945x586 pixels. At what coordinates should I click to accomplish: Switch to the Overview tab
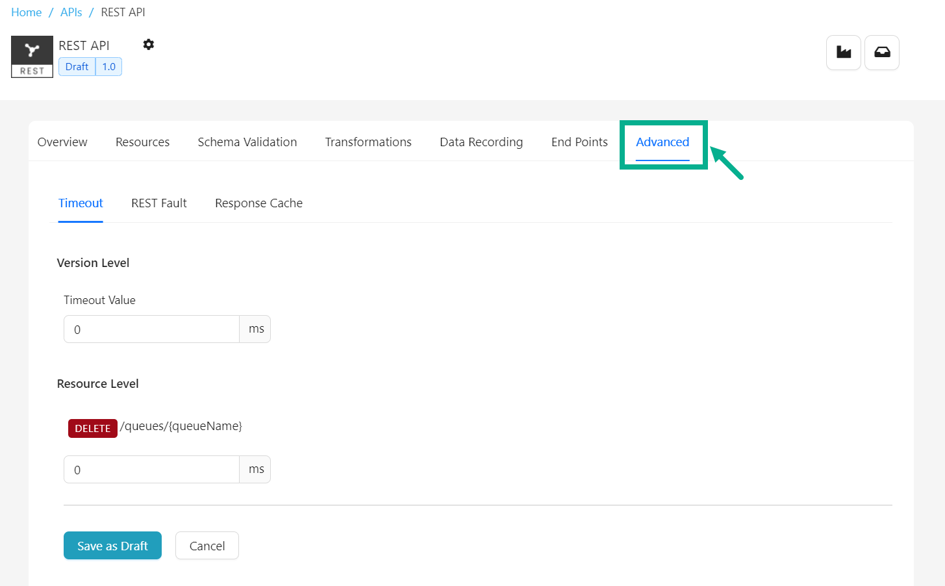tap(62, 142)
